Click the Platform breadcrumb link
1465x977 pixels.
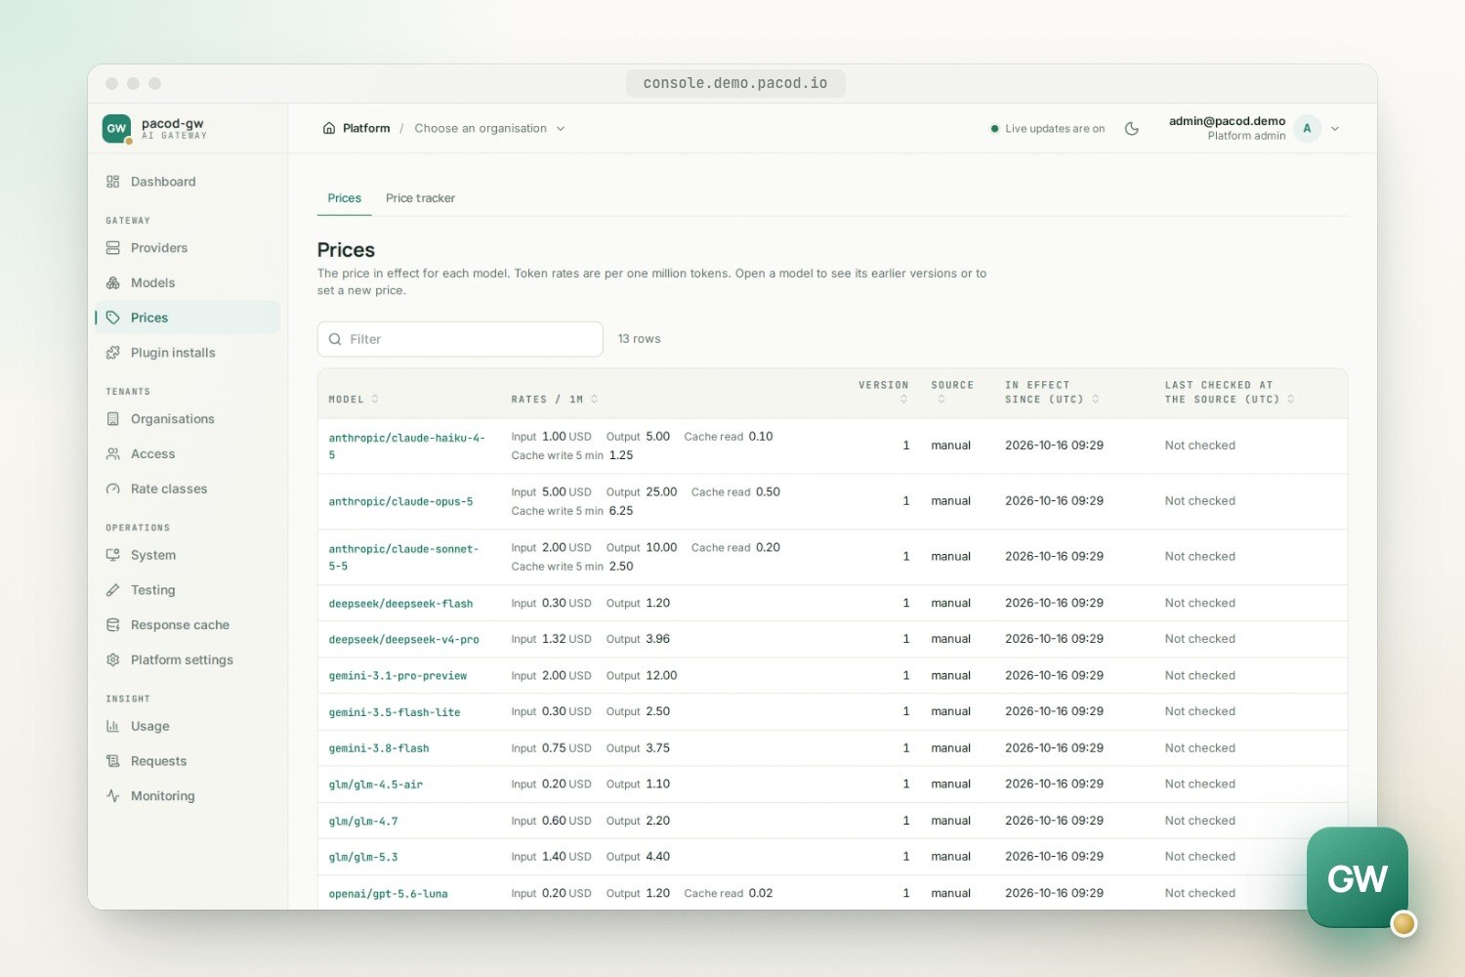[366, 129]
